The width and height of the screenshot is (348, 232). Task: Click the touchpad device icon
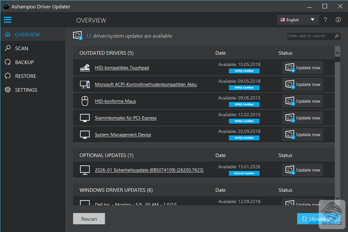85,68
